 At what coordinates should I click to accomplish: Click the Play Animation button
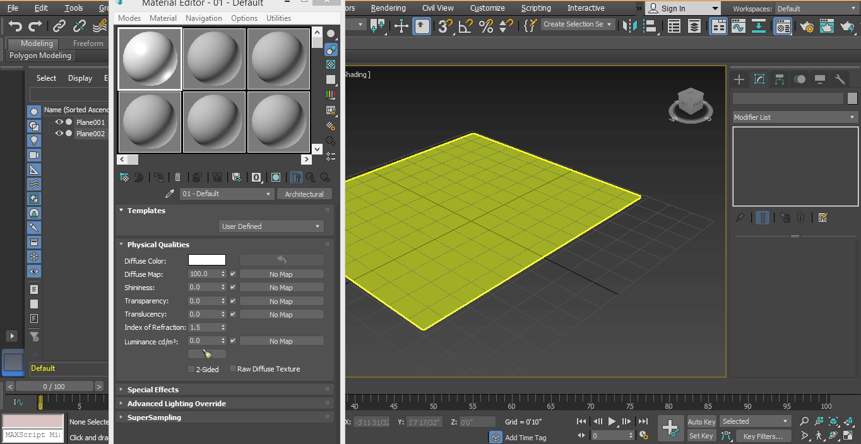pyautogui.click(x=612, y=421)
